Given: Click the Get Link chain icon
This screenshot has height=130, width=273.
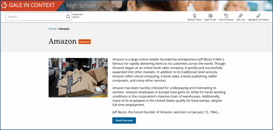Looking at the screenshot, I should tap(240, 16).
